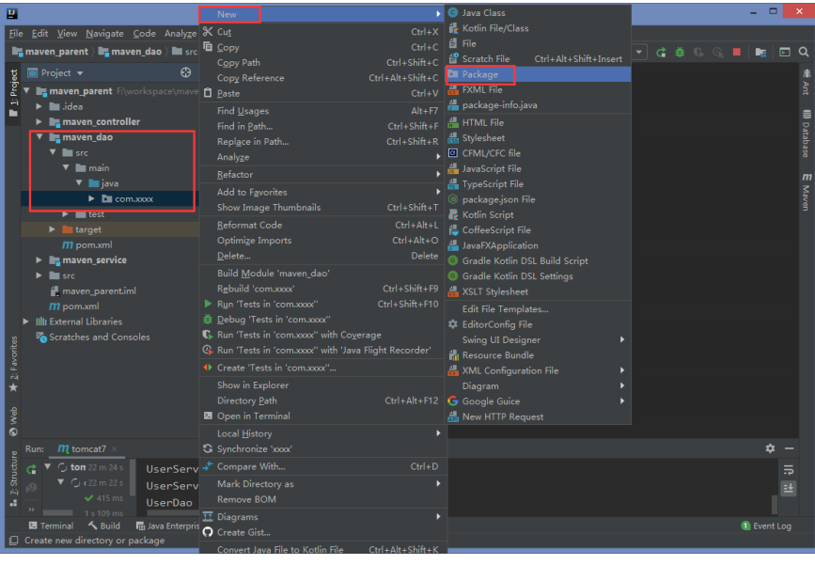
Task: Open the Structure side tab
Action: click(13, 479)
